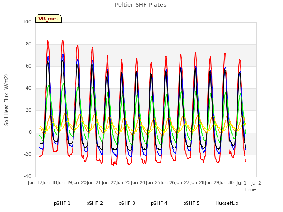
Task: Click the y-axis tick value -20
Action: coord(27,154)
